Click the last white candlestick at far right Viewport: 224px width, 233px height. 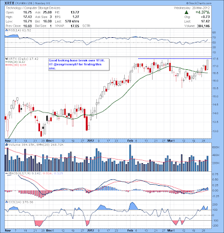[x=208, y=65]
